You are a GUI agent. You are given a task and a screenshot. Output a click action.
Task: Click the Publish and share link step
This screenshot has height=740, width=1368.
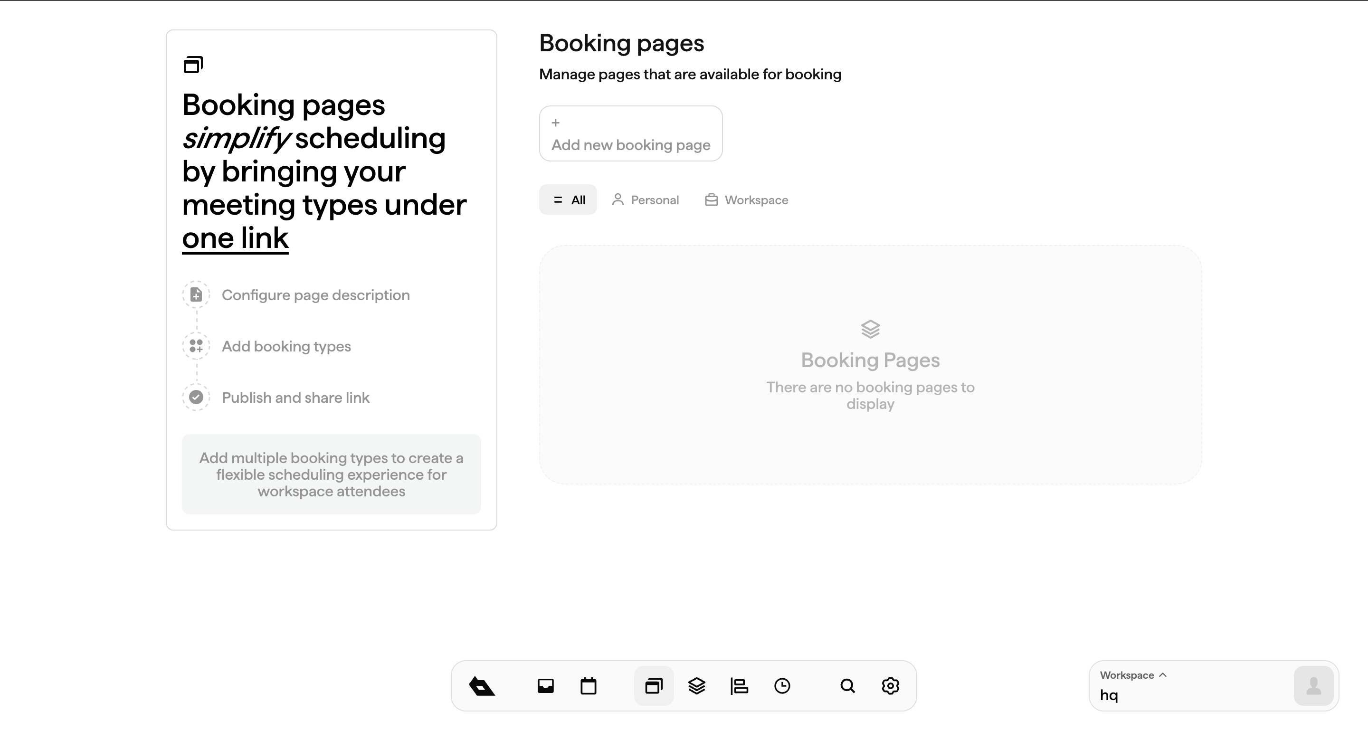tap(295, 398)
